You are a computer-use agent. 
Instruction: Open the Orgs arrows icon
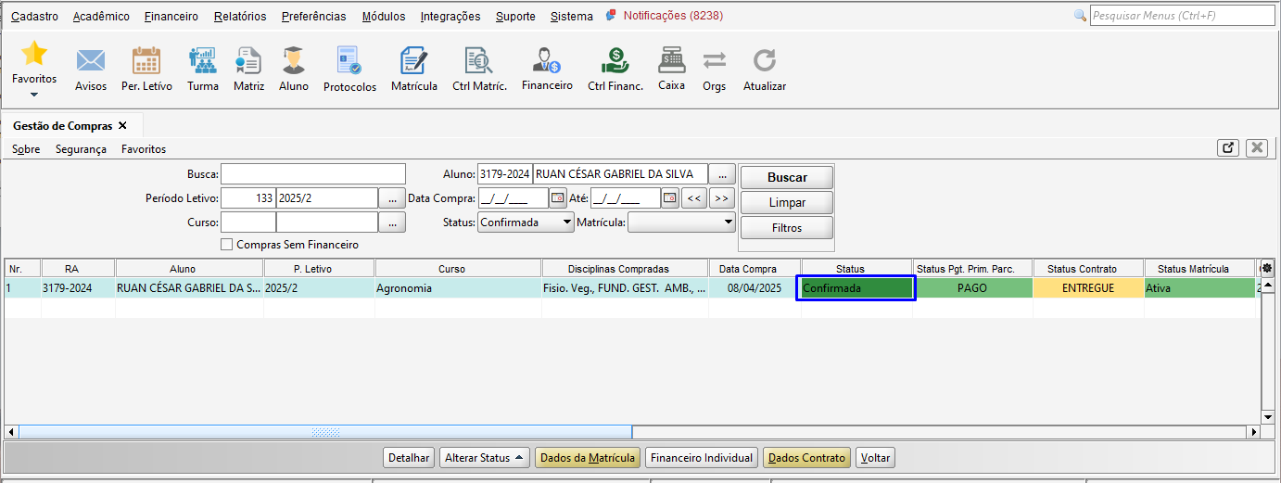714,61
